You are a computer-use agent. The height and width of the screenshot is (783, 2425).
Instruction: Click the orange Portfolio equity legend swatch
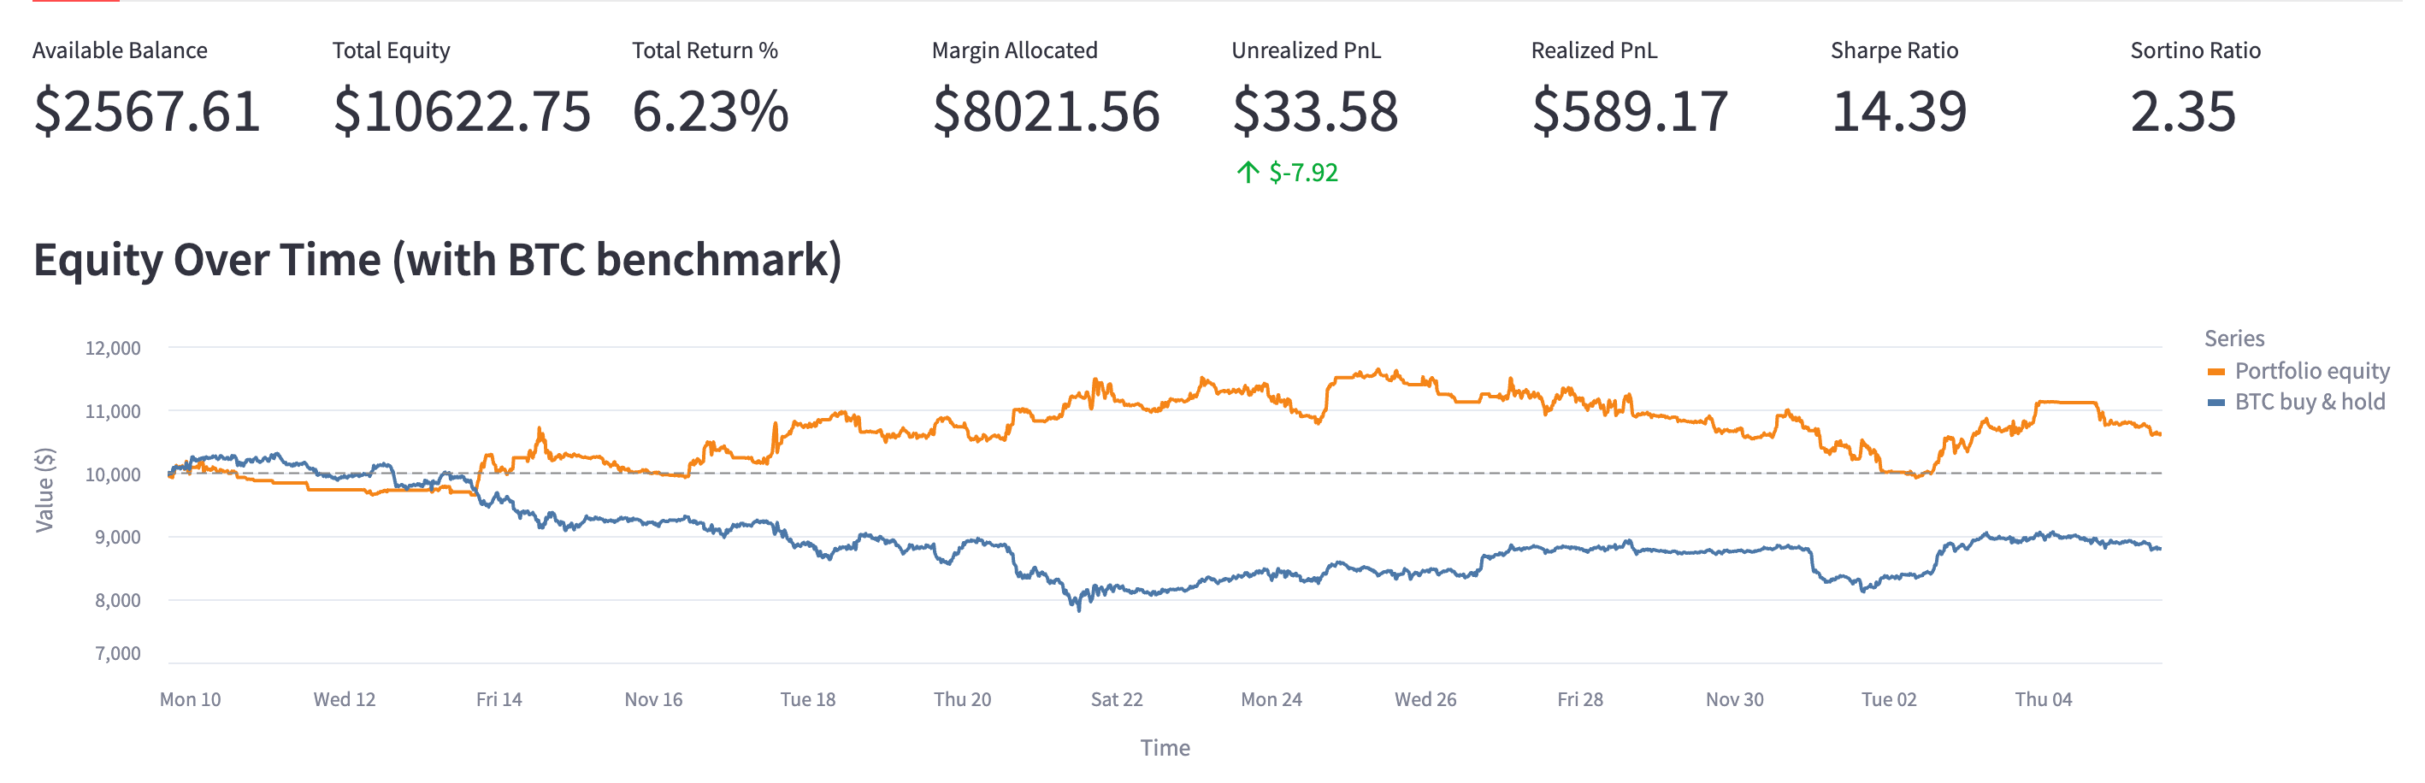point(2216,372)
